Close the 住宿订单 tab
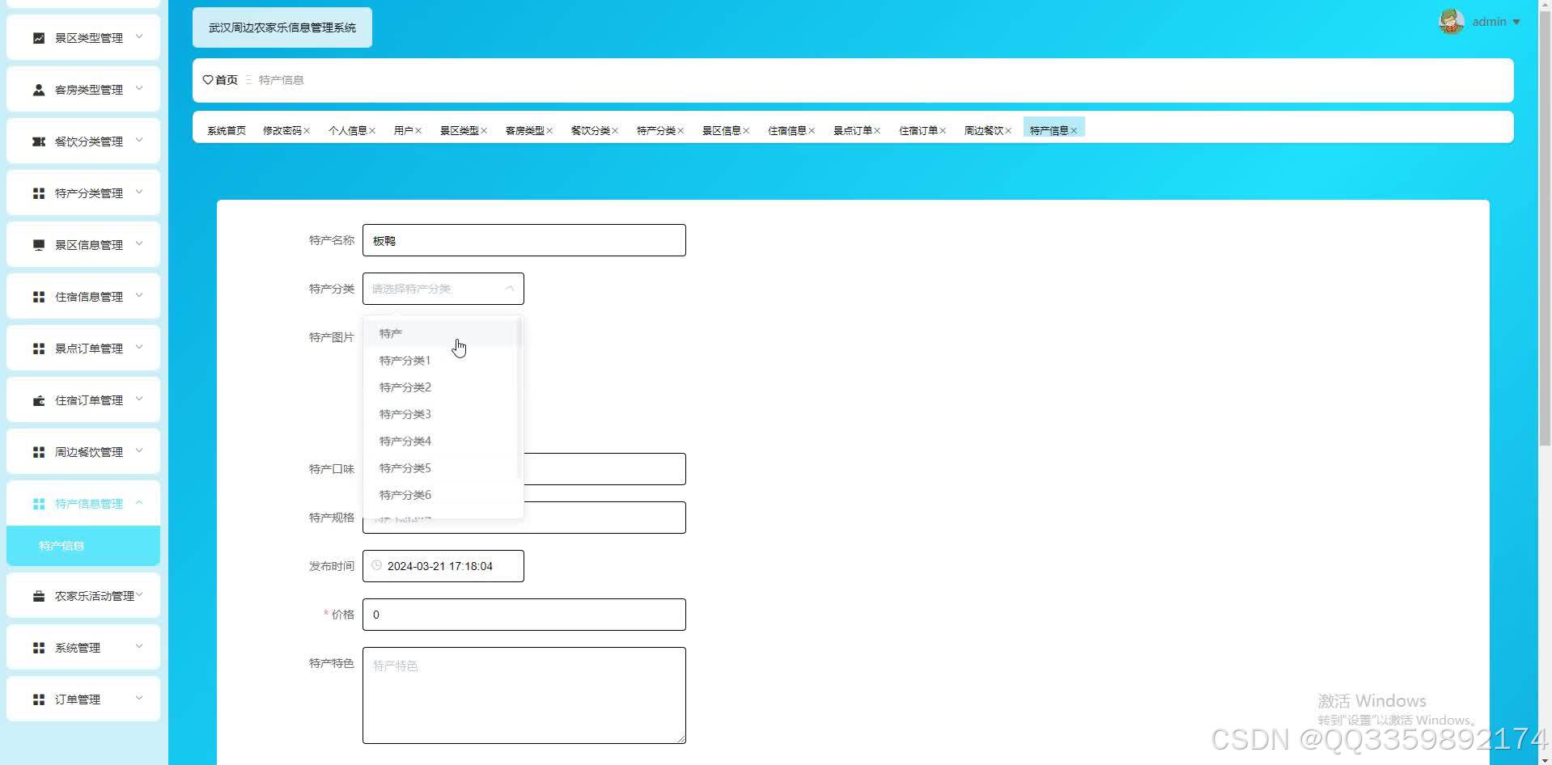The width and height of the screenshot is (1552, 765). (x=943, y=131)
